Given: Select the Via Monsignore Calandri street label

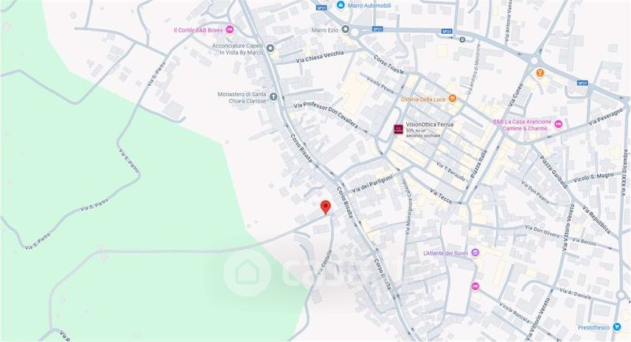Looking at the screenshot, I should point(408,206).
